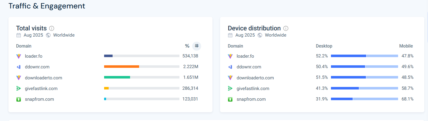428x121 pixels.
Task: Click the Mobile column header
Action: 406,46
